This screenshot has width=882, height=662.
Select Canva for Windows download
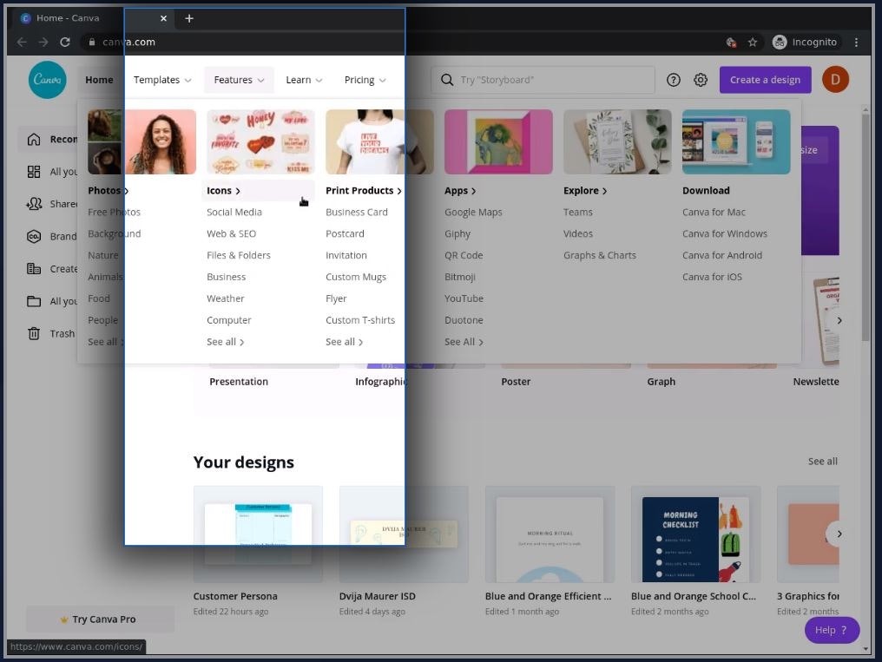[725, 233]
